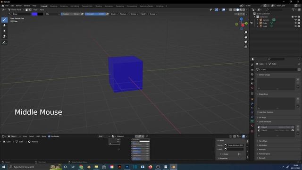Open Blender from Windows taskbar
The height and width of the screenshot is (170, 302).
(173, 167)
